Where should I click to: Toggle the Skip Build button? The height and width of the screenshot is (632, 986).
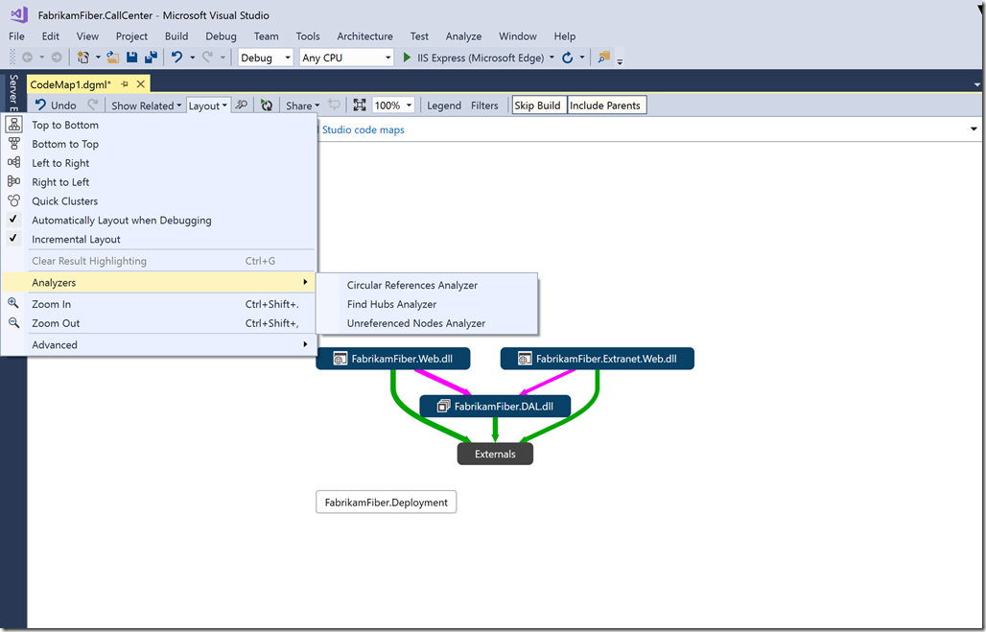click(539, 105)
